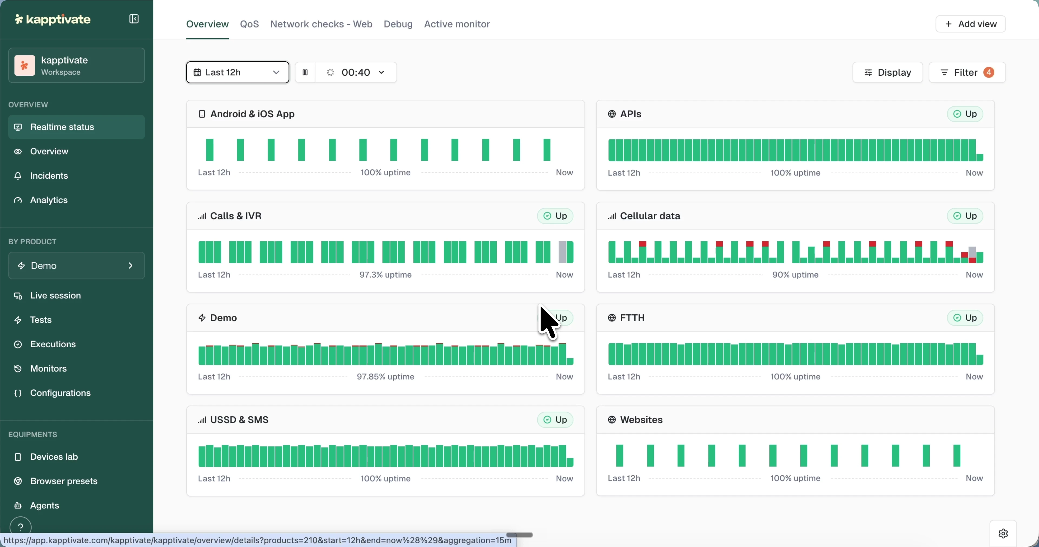Click globe icon on Websites card
The height and width of the screenshot is (547, 1039).
(x=612, y=420)
